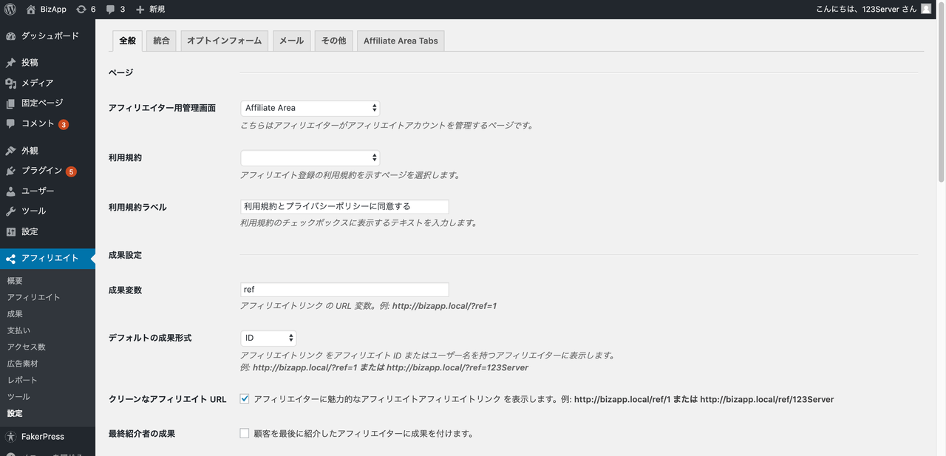
Task: Open レポート submenu item
Action: tap(22, 380)
